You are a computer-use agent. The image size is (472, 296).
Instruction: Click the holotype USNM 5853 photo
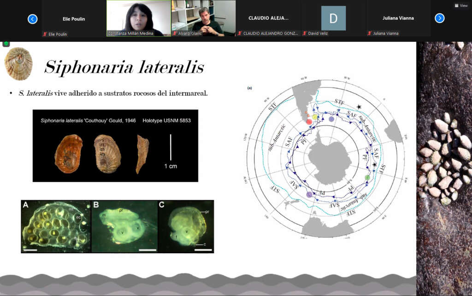tap(115, 146)
